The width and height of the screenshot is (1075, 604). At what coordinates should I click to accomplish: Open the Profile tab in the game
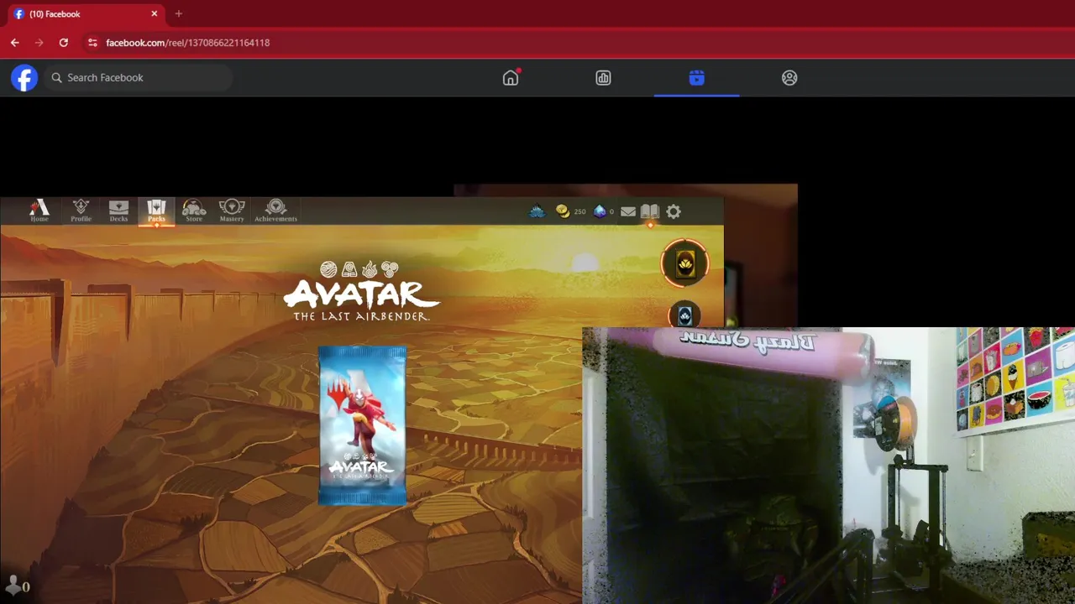click(81, 211)
